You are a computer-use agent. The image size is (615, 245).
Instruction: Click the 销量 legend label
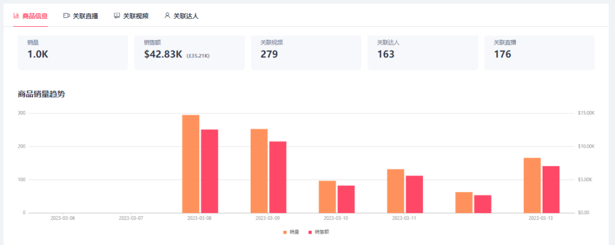pyautogui.click(x=294, y=232)
